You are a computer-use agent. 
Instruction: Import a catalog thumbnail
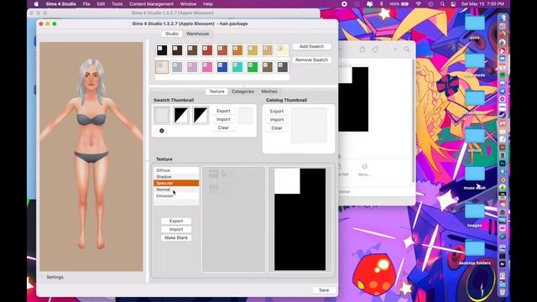(x=277, y=119)
